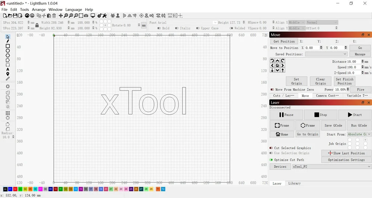Choose the Select arrow tool
Screen dimensions: 372x198
(8, 37)
